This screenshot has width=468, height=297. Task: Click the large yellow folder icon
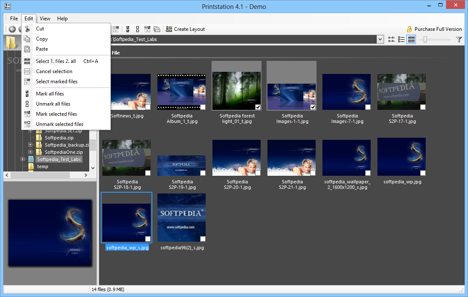(x=11, y=42)
